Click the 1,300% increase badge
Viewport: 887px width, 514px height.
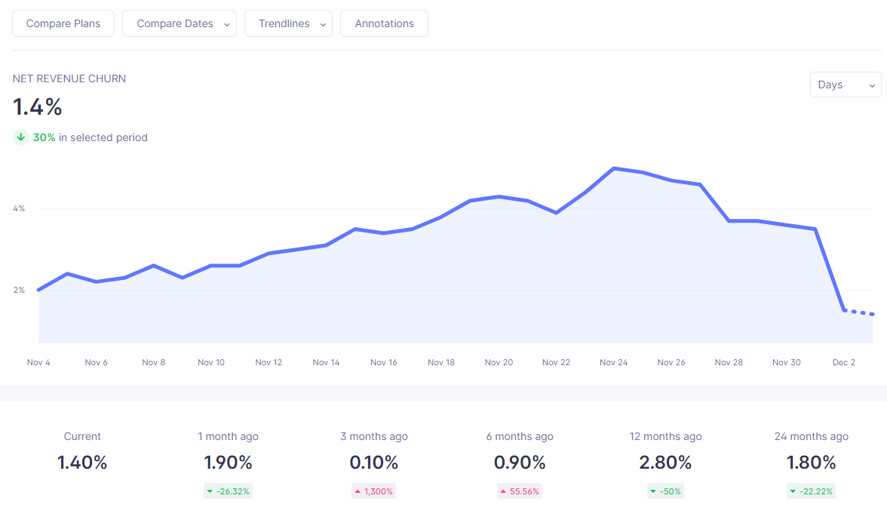pyautogui.click(x=373, y=491)
